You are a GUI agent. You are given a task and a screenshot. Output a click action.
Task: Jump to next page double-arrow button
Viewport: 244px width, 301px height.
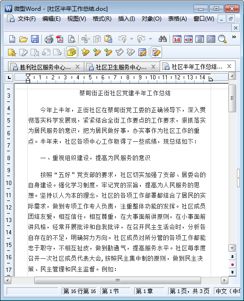232,272
